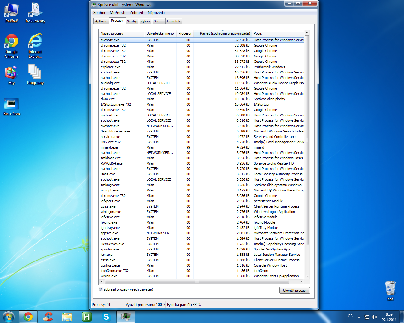Screen dimensions: 404x323
Task: Click the process list scroll down arrow
Action: click(x=307, y=276)
